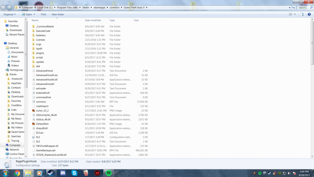Screen dimensions: 314x177
Task: Click the New folder button
Action: coord(58,14)
